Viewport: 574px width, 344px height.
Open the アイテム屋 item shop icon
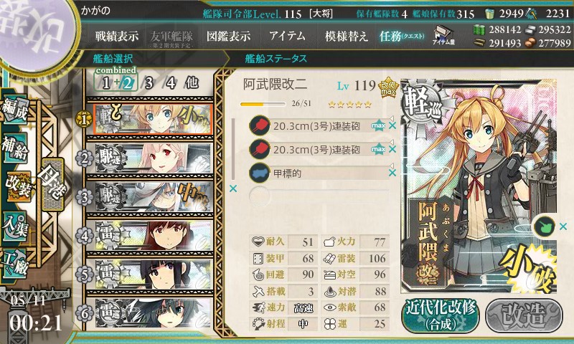click(443, 36)
